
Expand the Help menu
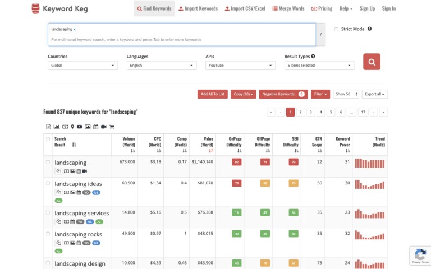[346, 8]
